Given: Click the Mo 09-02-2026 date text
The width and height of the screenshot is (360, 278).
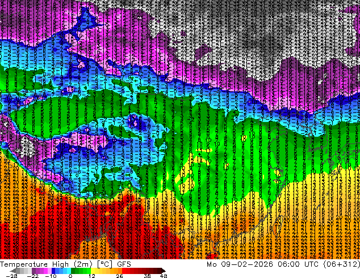Looking at the screenshot, I should [240, 264].
